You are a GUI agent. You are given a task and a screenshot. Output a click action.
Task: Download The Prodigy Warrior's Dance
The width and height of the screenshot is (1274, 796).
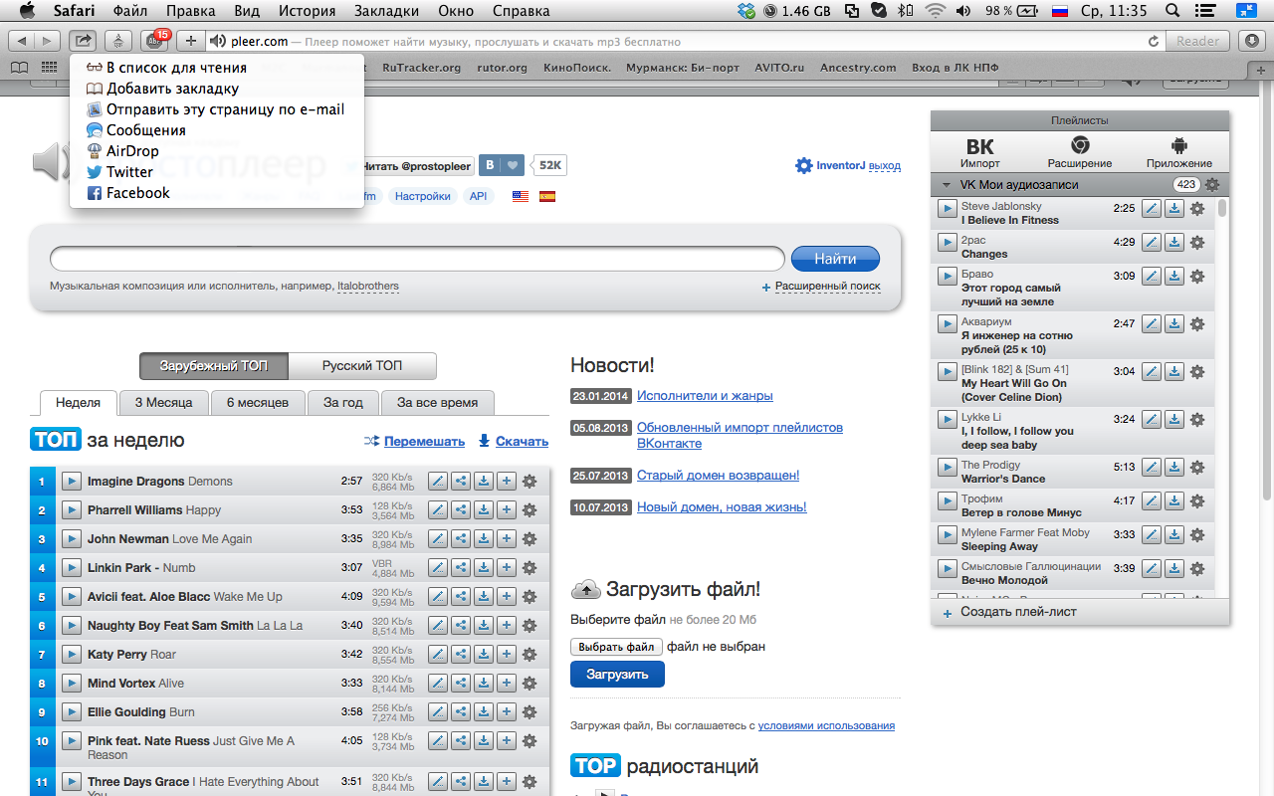click(1174, 468)
